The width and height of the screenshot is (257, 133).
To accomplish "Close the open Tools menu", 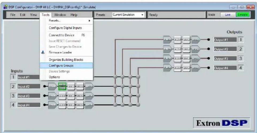I will point(46,15).
